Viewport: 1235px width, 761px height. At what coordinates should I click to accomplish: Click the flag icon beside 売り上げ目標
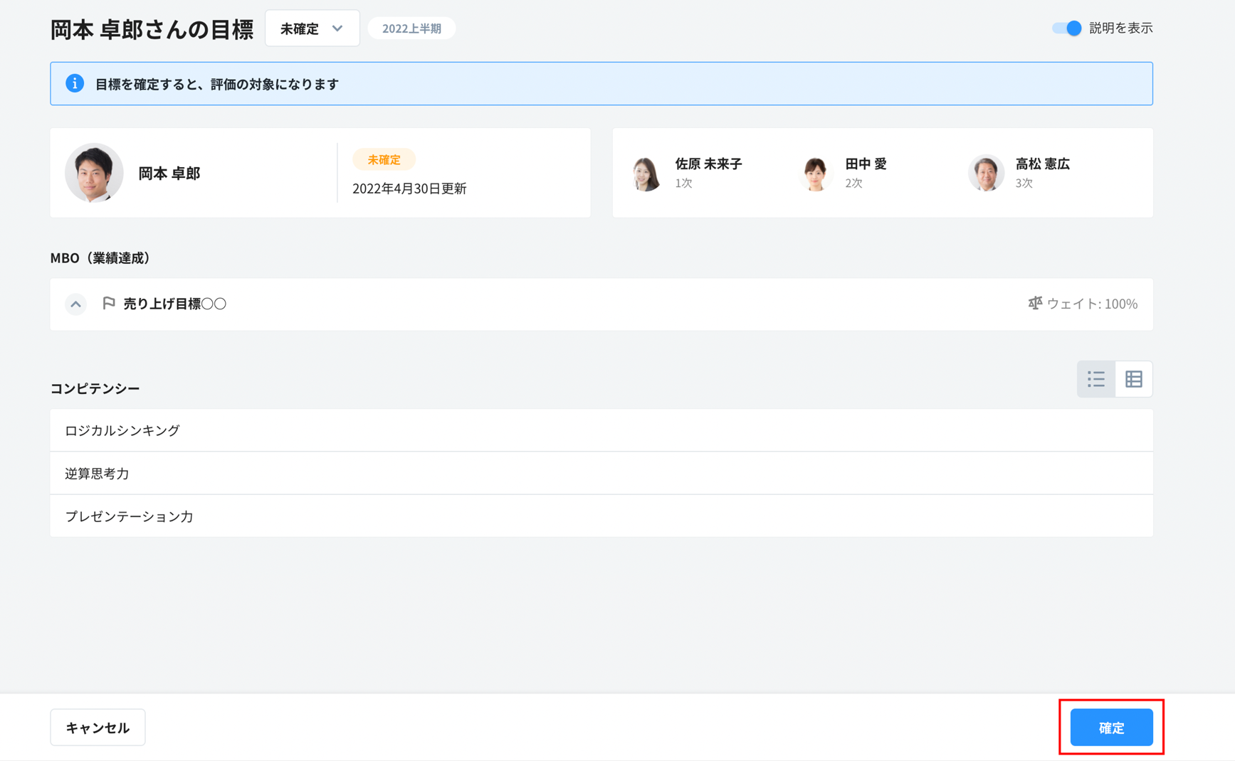click(109, 304)
